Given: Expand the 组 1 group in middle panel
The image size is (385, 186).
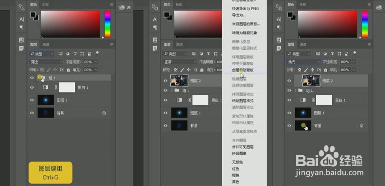Looking at the screenshot, I should click(x=172, y=90).
